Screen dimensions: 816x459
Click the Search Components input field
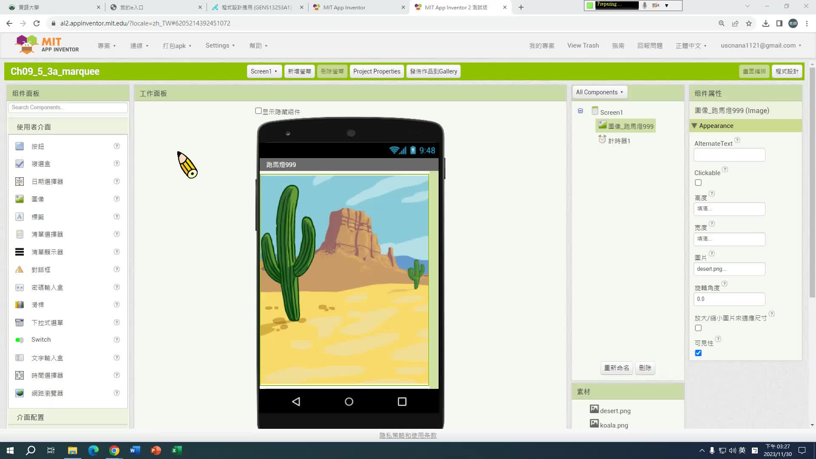click(68, 108)
